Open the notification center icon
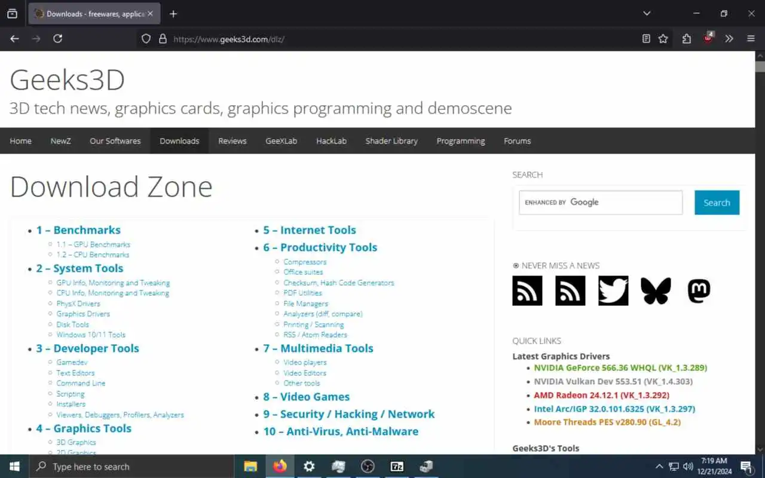 (x=746, y=467)
